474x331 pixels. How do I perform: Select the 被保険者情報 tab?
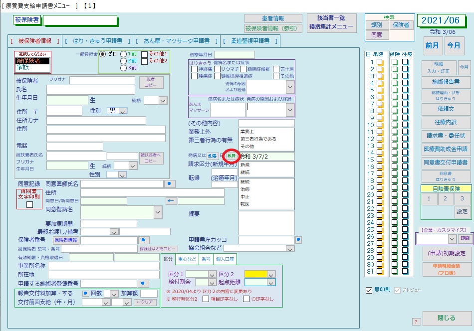tap(35, 41)
